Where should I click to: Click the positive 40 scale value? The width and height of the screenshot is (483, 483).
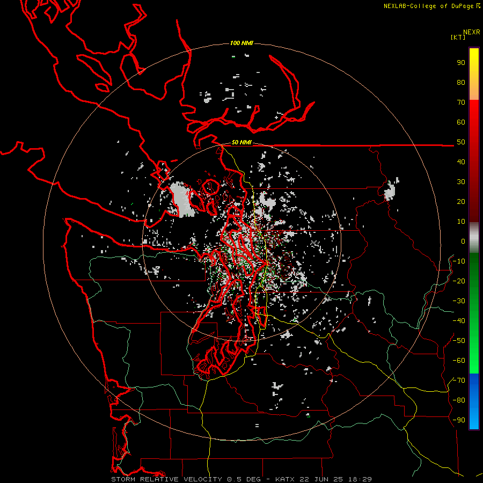(461, 162)
